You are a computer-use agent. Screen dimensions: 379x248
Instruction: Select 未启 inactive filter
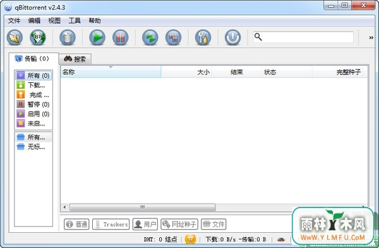33,123
